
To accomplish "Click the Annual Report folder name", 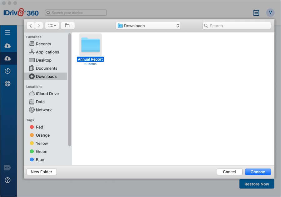I will click(x=90, y=59).
